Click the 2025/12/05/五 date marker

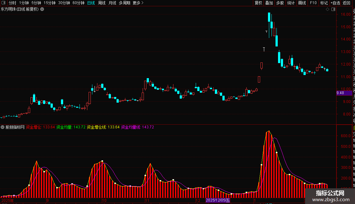[x=218, y=200]
